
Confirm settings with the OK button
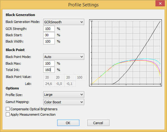[68, 123]
